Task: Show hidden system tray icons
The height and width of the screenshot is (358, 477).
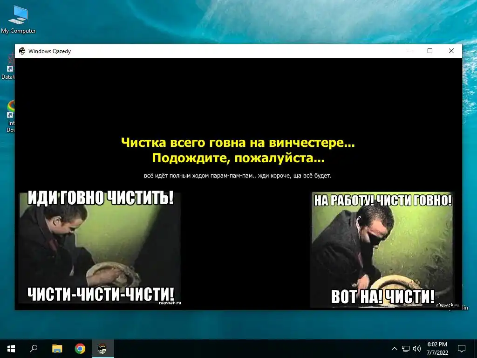Action: (394, 349)
